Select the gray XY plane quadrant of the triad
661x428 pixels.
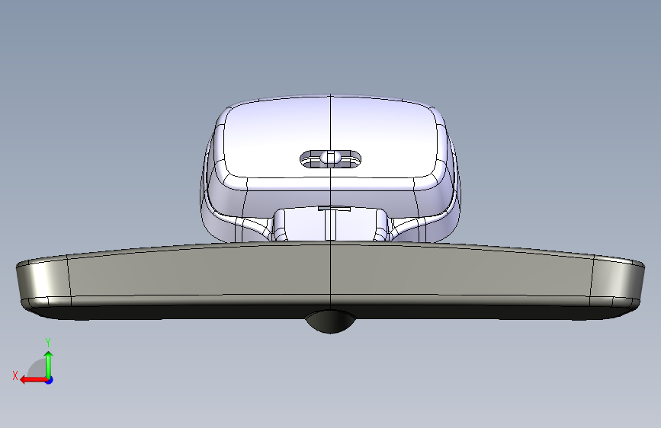[x=37, y=369]
